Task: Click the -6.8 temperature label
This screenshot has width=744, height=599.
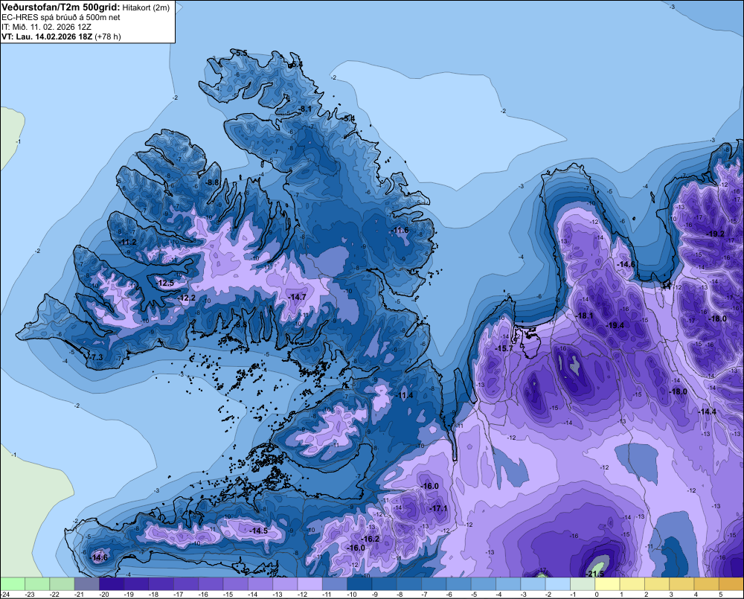Action: (240, 324)
